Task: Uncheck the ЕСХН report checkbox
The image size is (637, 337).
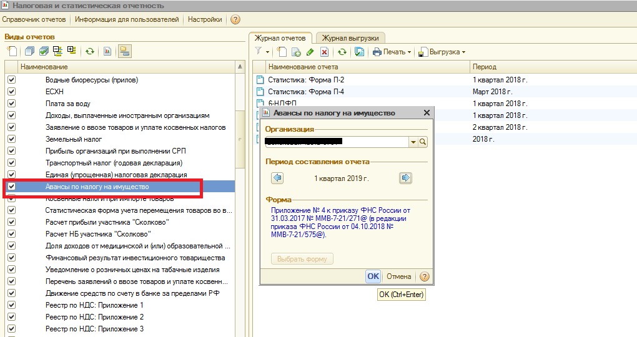Action: click(11, 92)
